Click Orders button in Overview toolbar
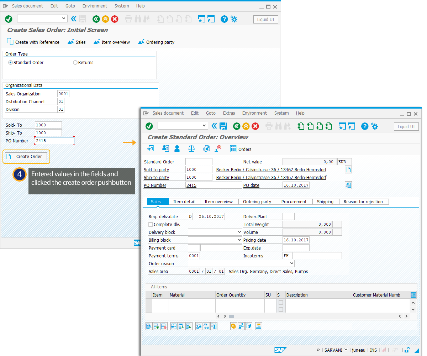Viewport: 427px width, 356px height. coord(241,149)
